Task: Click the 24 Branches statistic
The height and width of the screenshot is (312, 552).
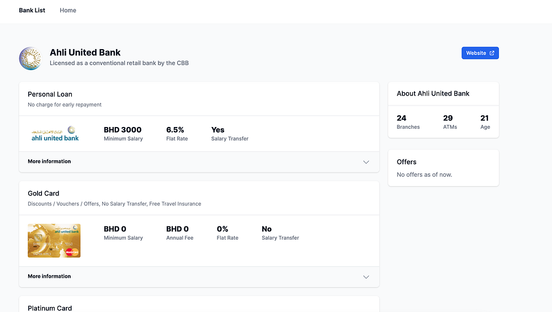Action: coord(408,122)
